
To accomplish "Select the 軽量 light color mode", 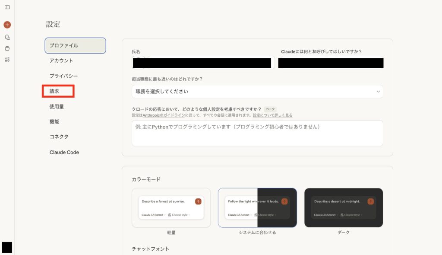I will (171, 208).
